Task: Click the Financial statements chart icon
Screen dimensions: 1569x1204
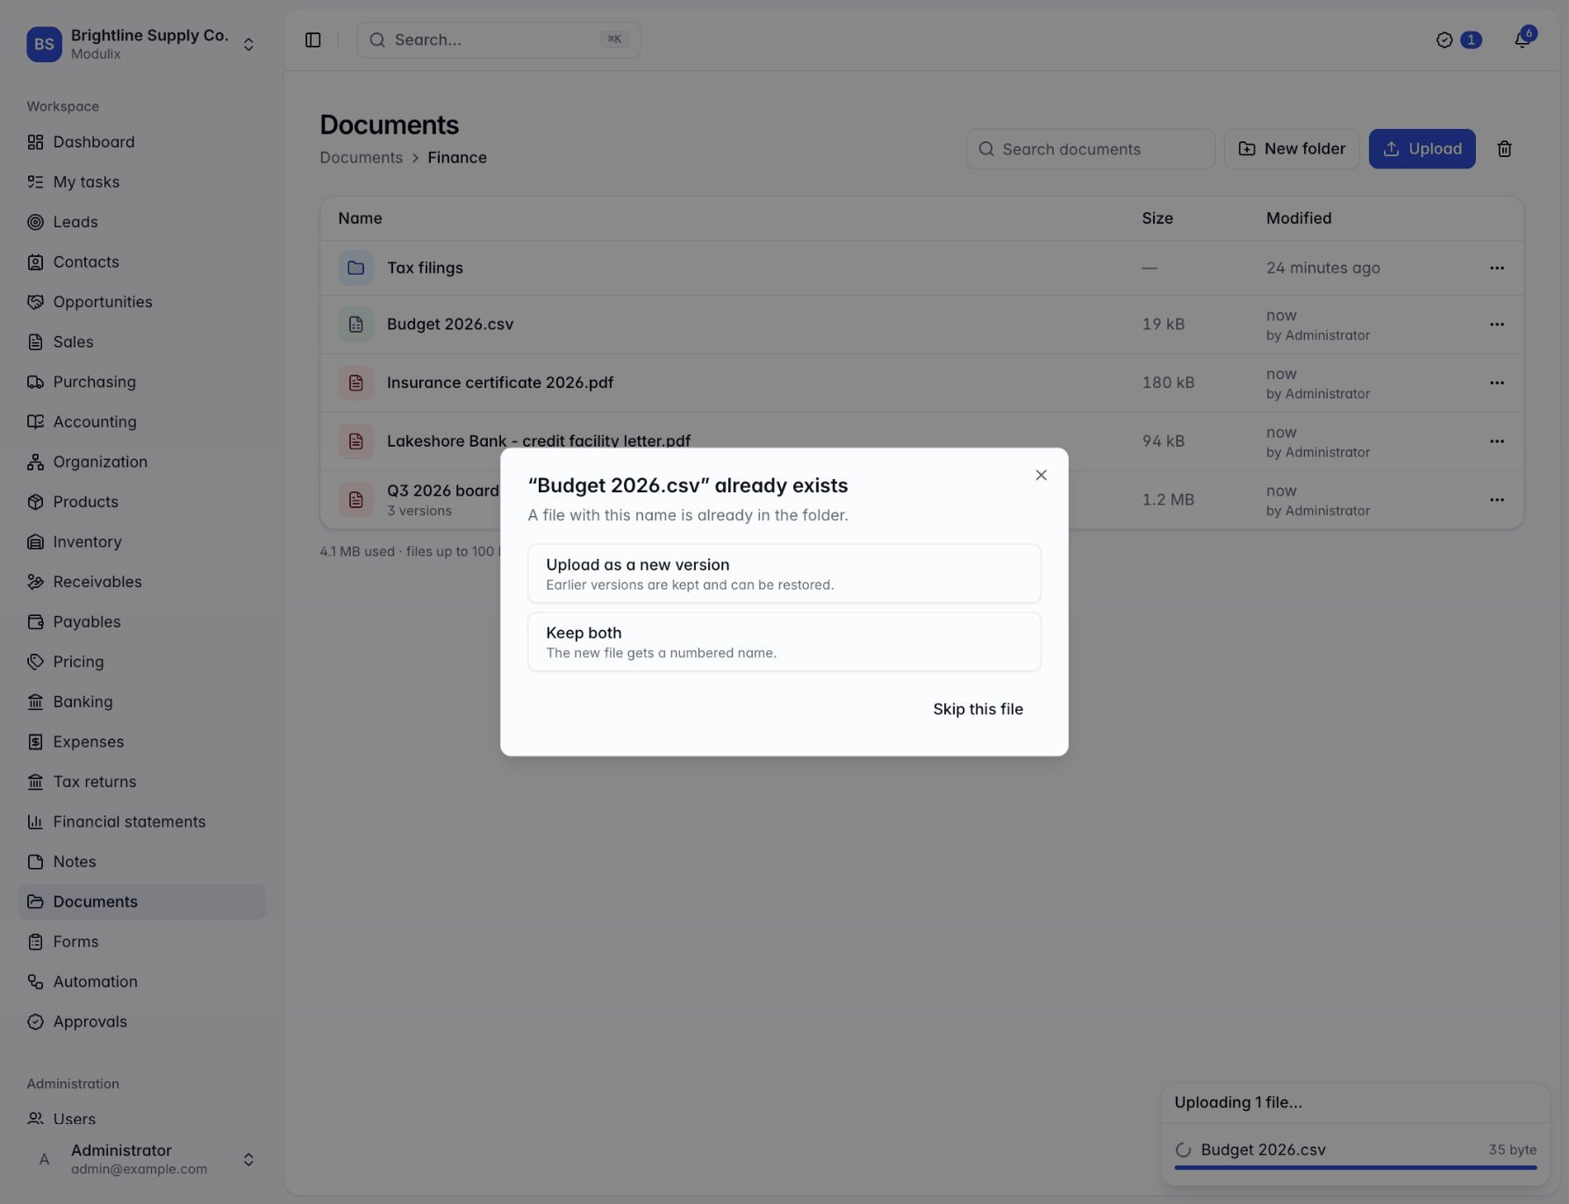Action: coord(35,822)
